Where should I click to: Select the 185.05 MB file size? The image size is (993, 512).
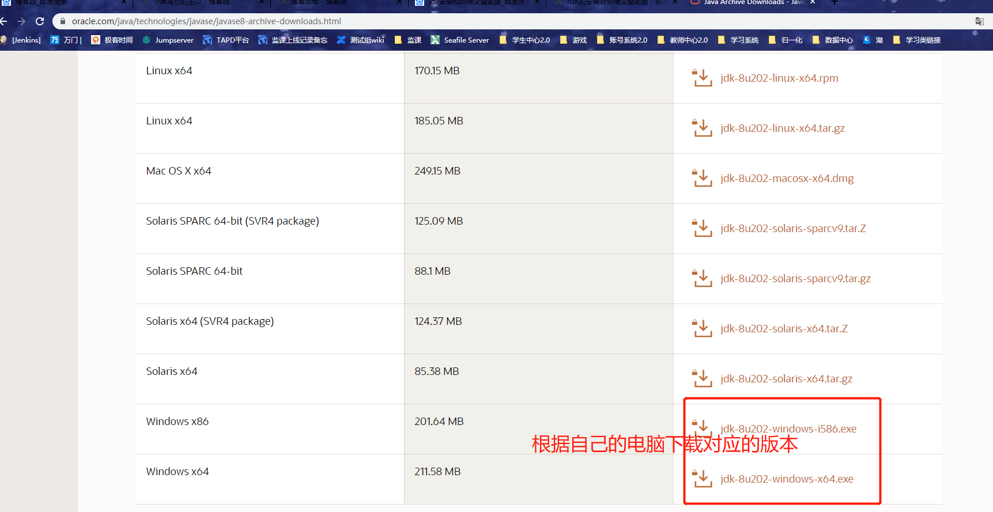click(x=439, y=121)
